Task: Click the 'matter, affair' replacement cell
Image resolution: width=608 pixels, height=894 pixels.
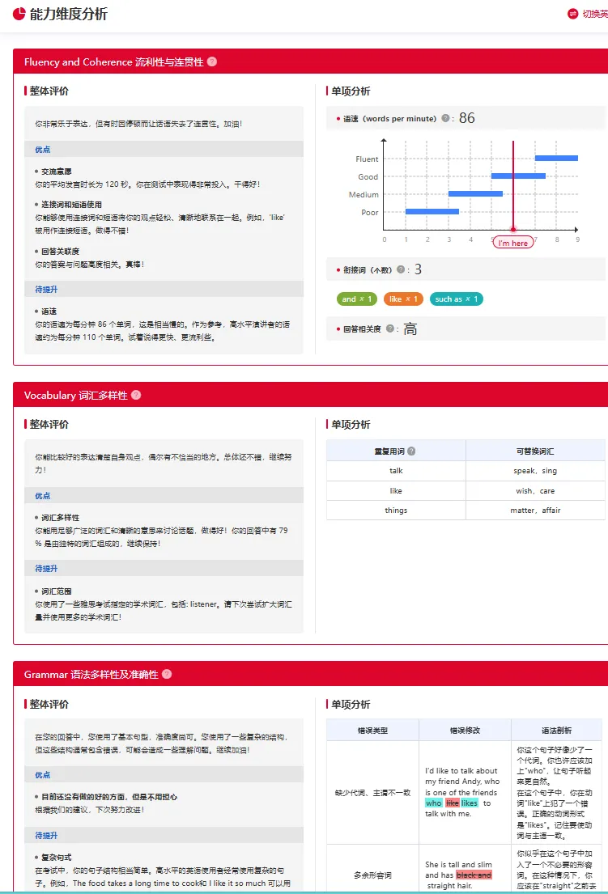Action: tap(535, 511)
